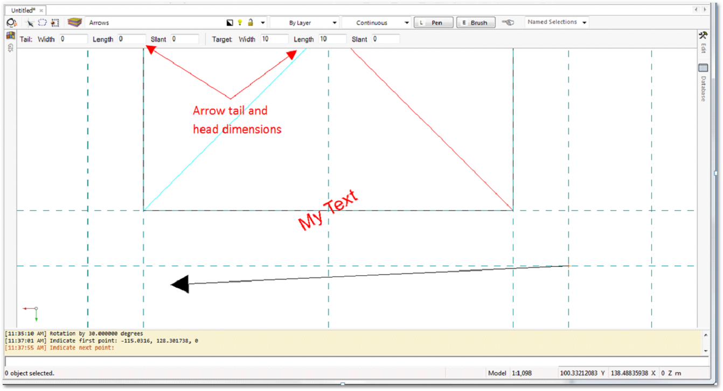Open the Edit side panel tab
Screen dimensions: 723x391
click(703, 42)
